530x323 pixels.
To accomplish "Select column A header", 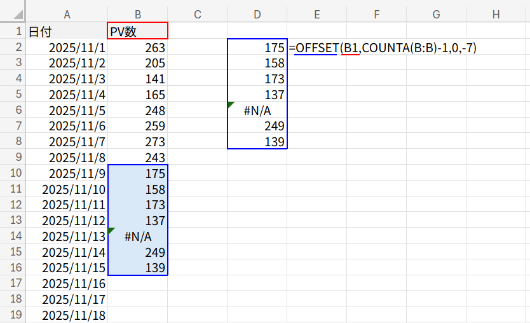I will coord(67,15).
